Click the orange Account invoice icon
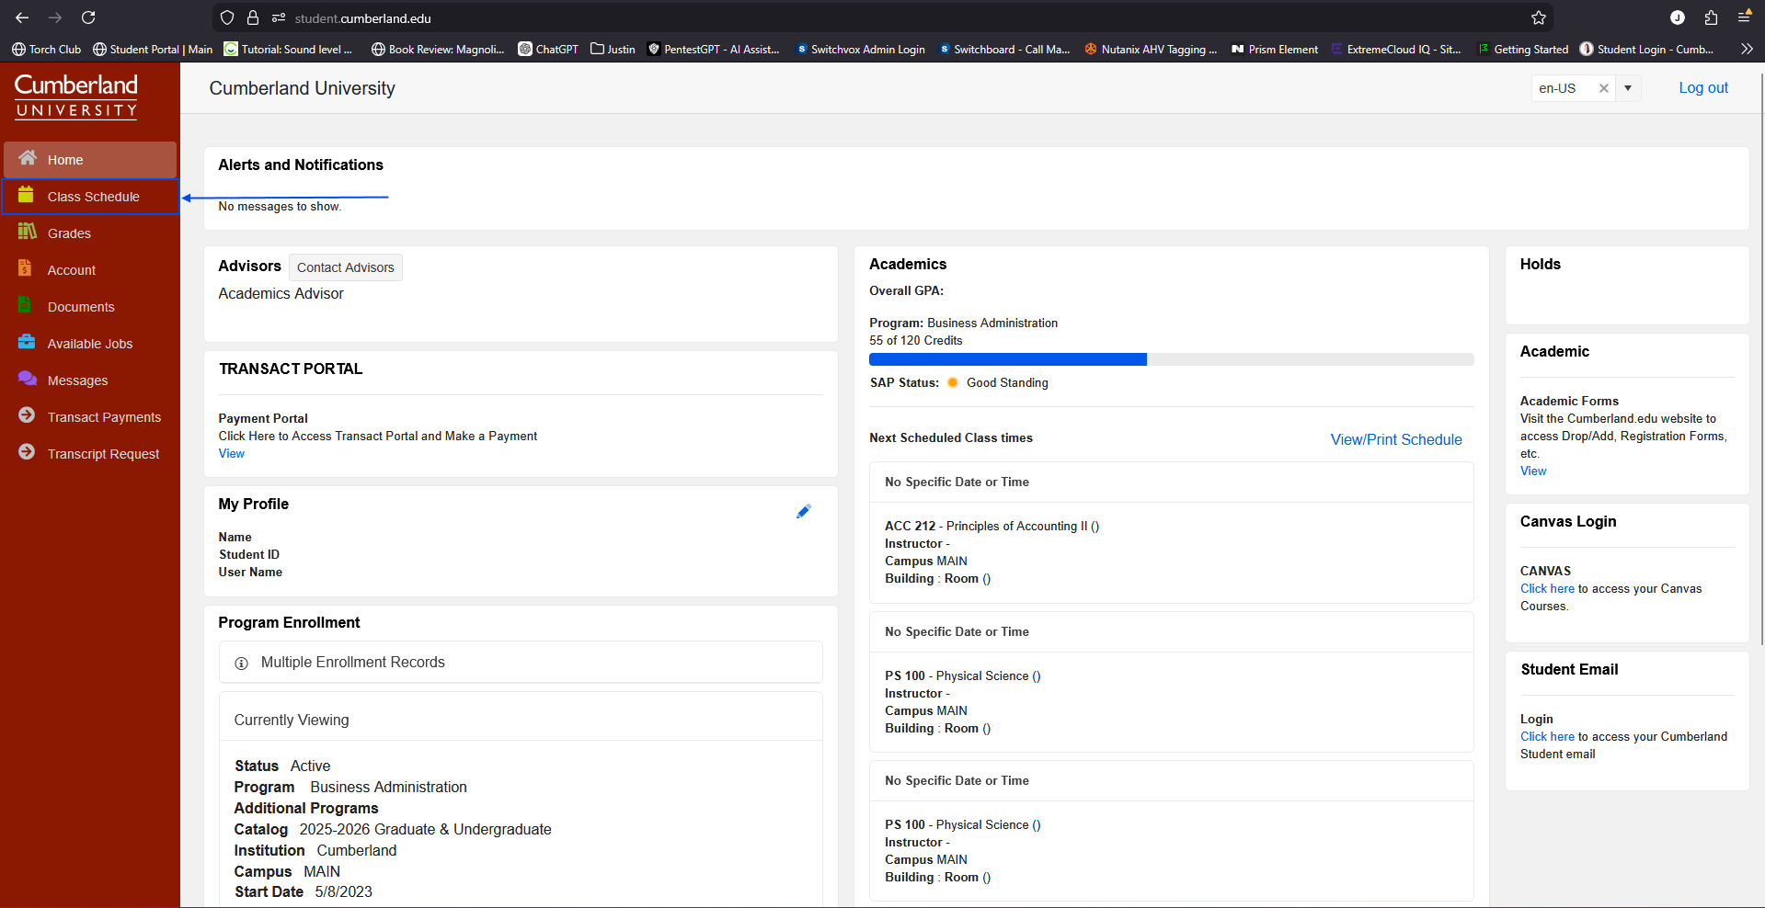This screenshot has height=908, width=1765. [x=25, y=268]
